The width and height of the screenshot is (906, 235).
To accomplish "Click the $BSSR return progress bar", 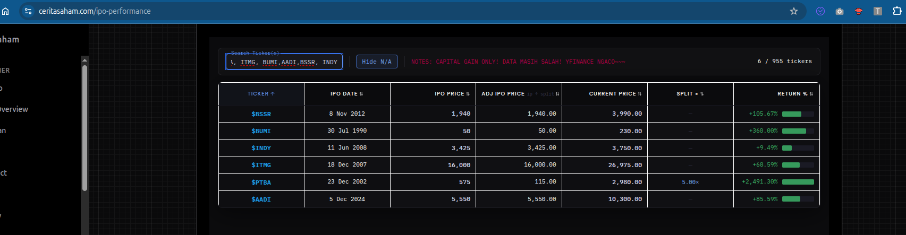I will pyautogui.click(x=798, y=114).
